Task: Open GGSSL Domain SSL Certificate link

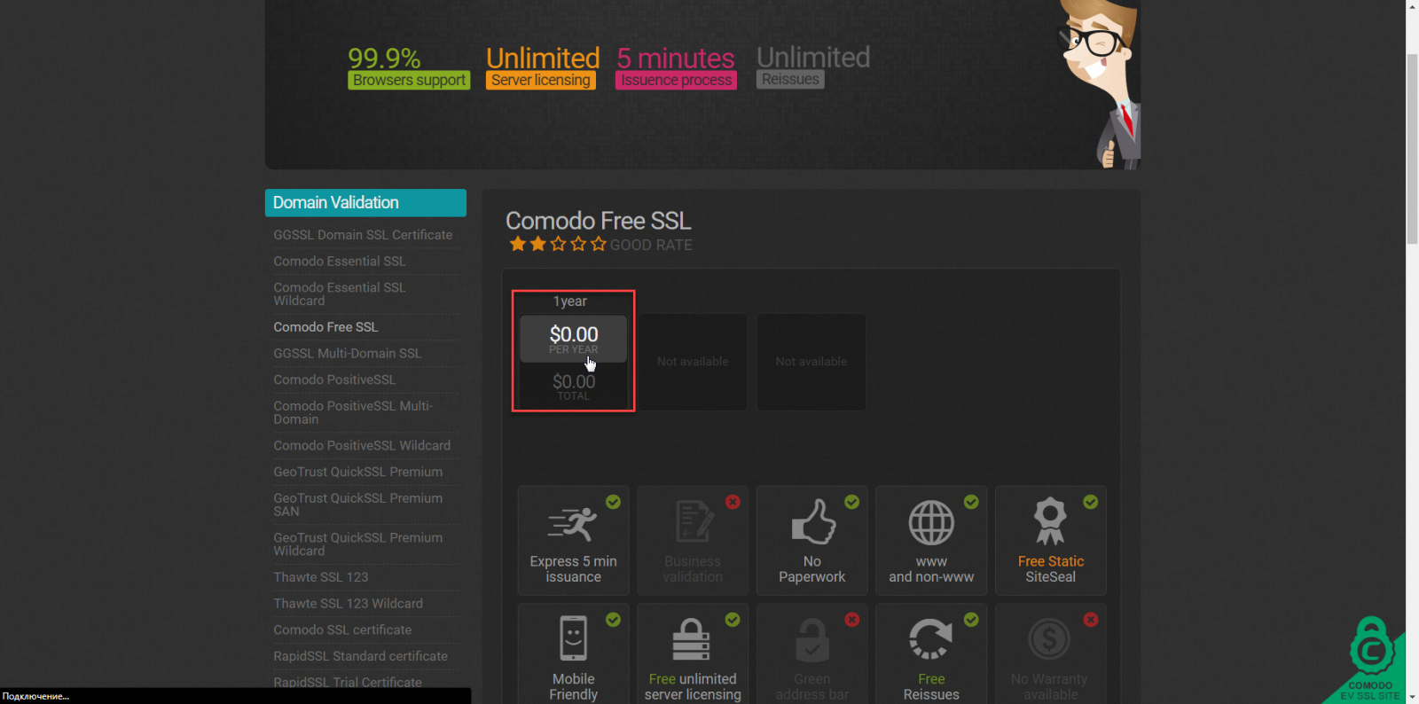Action: (363, 235)
